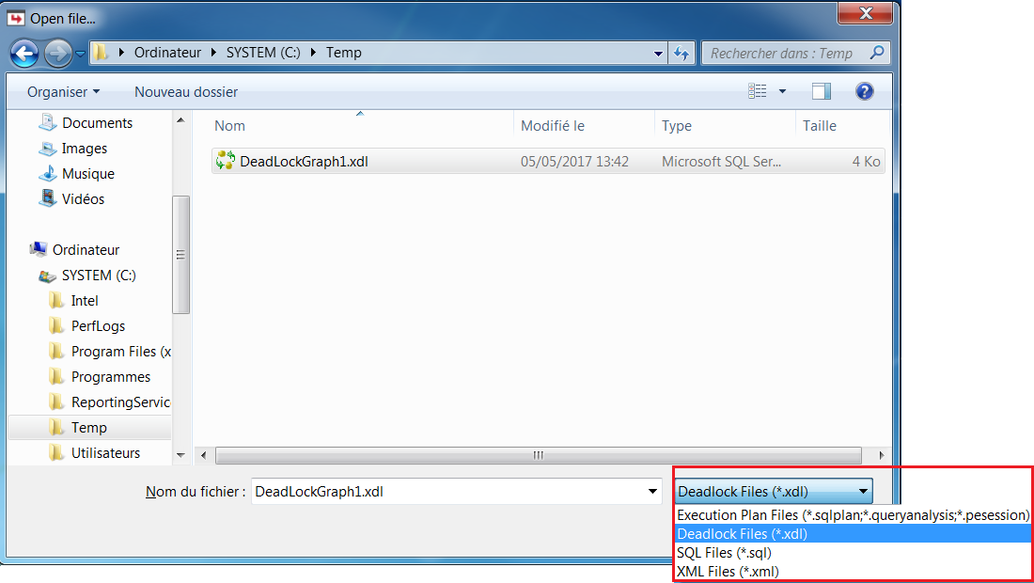1034x583 pixels.
Task: Choose Execution Plan Files filter option
Action: [x=853, y=515]
